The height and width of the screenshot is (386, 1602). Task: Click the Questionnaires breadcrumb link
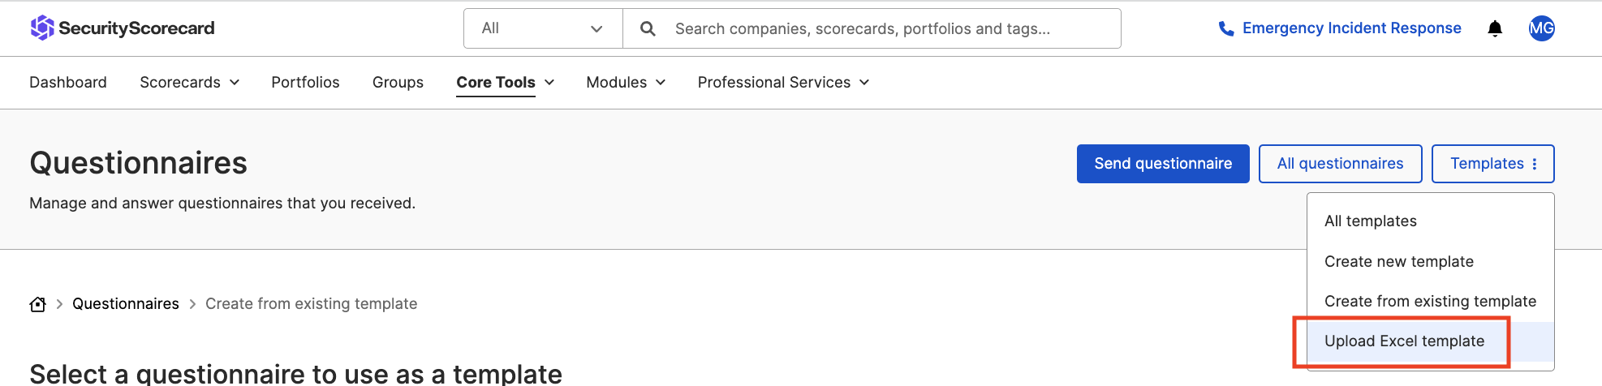point(126,304)
